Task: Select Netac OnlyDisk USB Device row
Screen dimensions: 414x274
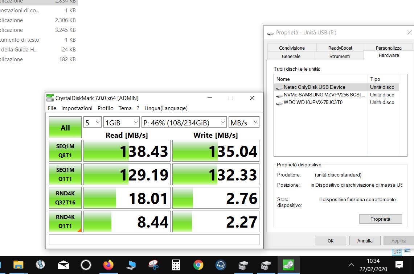Action: click(x=337, y=87)
